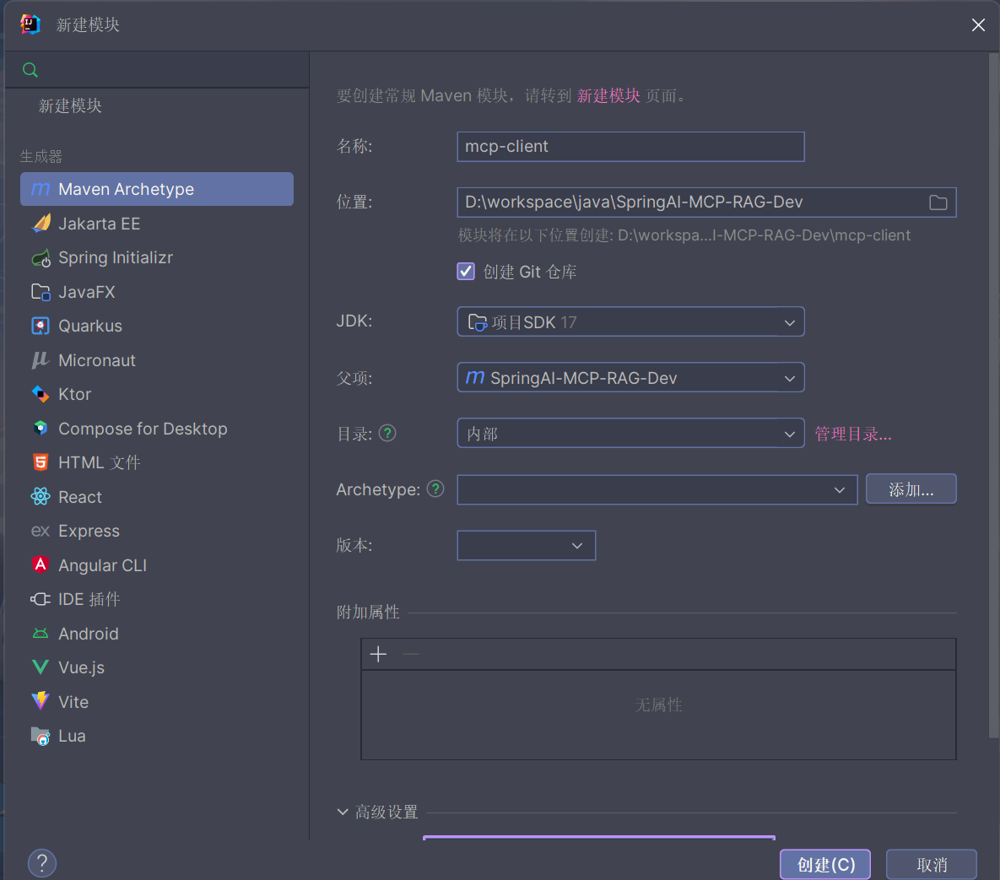Click the 创建(C) button
This screenshot has width=1000, height=880.
tap(825, 865)
